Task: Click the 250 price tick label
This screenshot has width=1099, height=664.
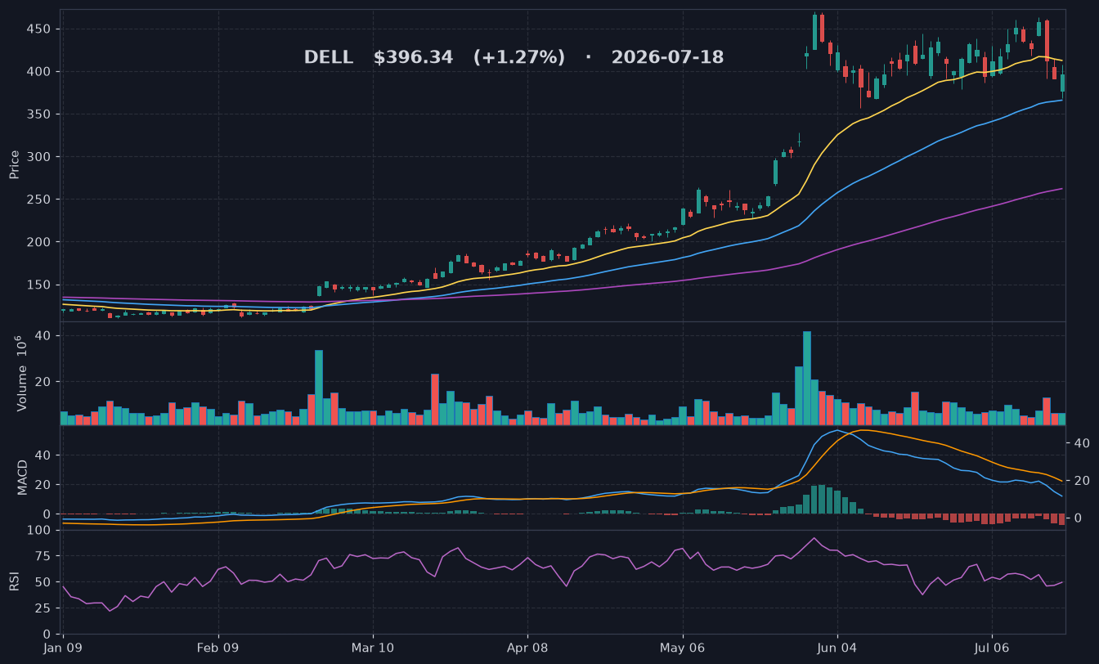Action: pyautogui.click(x=39, y=200)
